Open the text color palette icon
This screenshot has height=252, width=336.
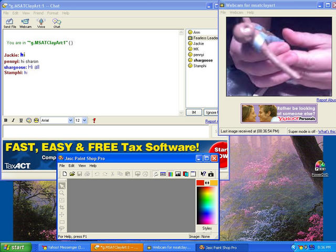click(29, 120)
